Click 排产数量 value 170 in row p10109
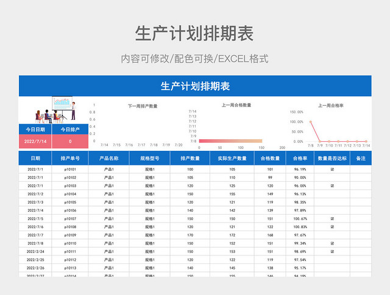 point(190,235)
